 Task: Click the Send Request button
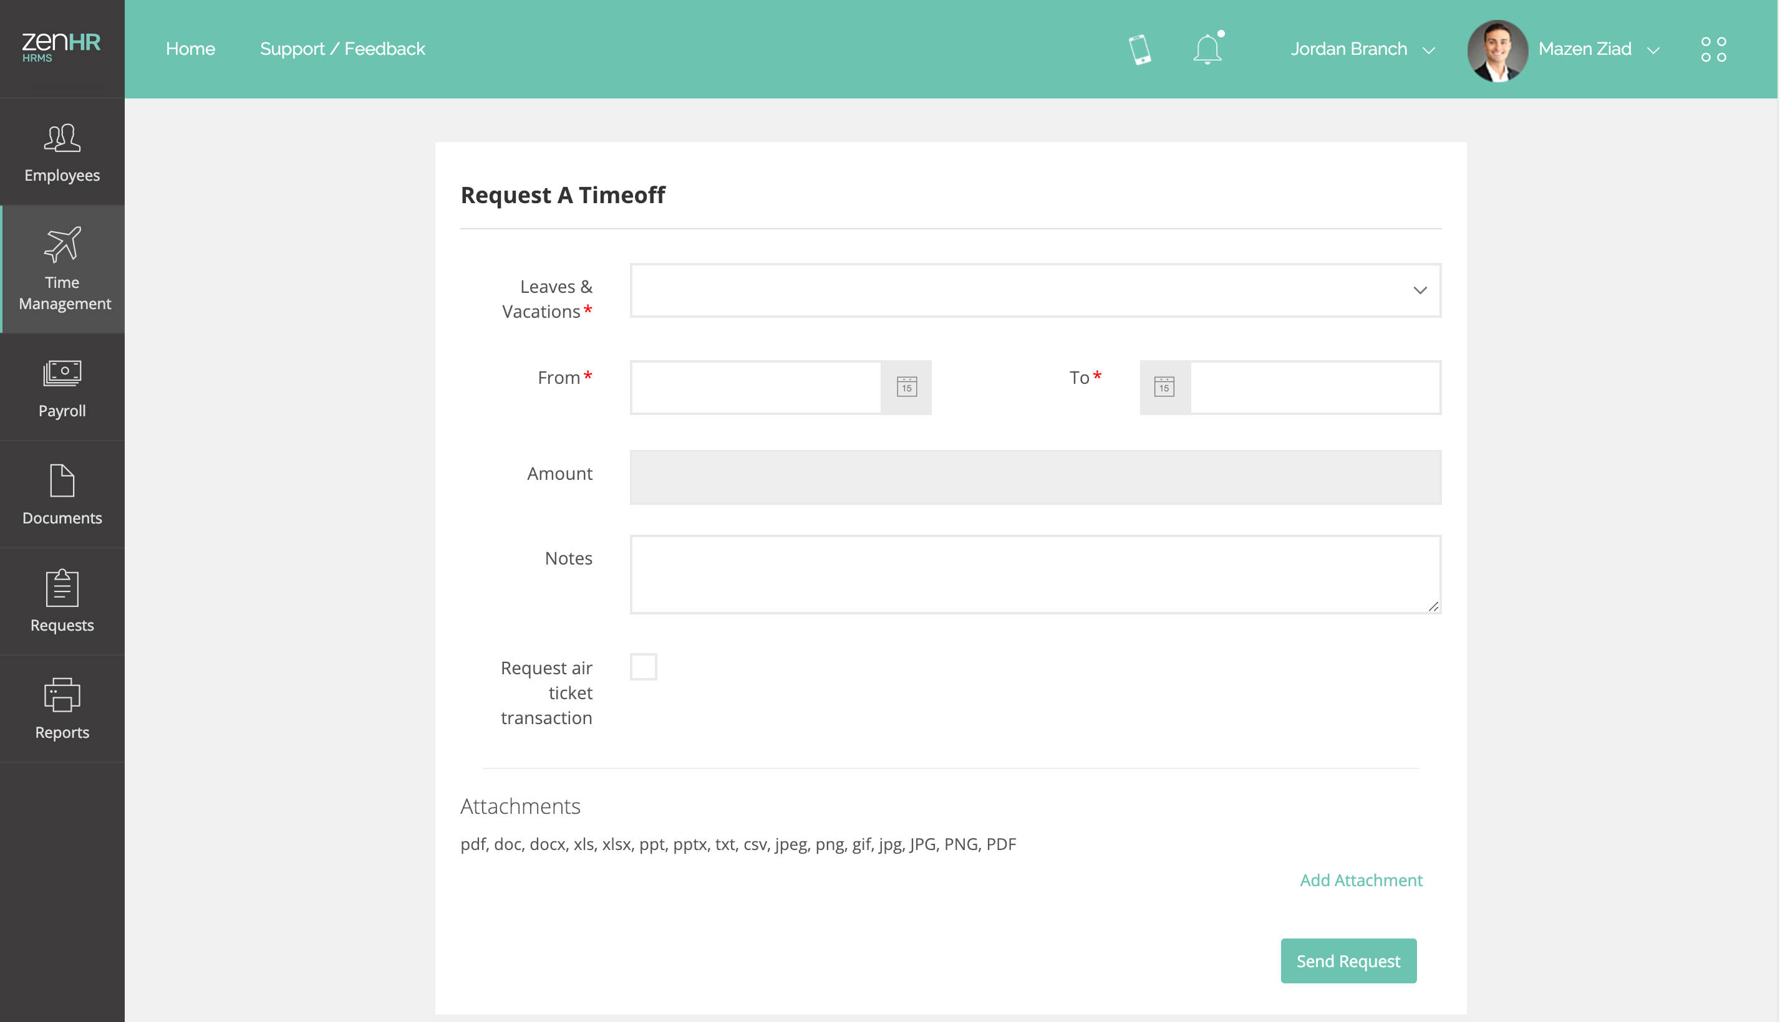click(1347, 960)
